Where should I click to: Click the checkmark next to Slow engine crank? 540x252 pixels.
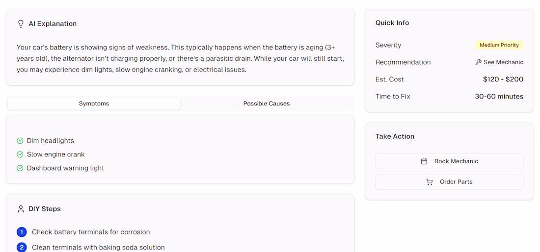pyautogui.click(x=20, y=154)
